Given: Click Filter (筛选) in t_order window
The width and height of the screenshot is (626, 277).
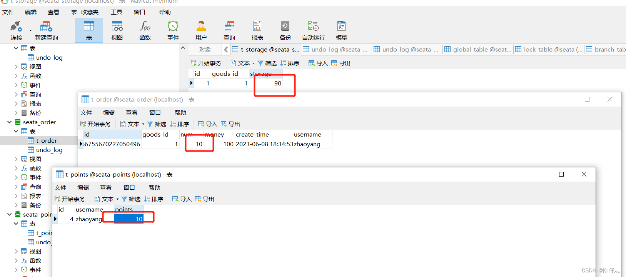Looking at the screenshot, I should coord(157,124).
